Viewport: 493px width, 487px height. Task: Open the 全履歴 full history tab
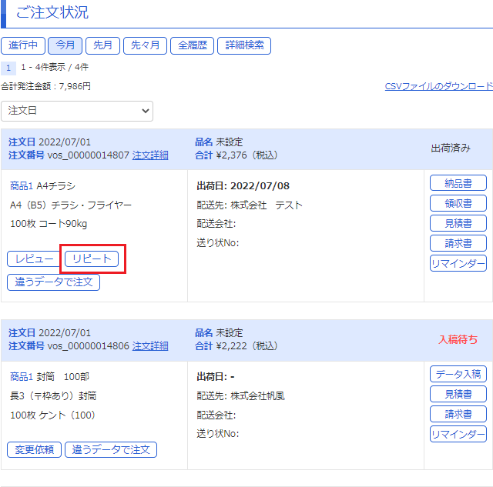(x=191, y=45)
